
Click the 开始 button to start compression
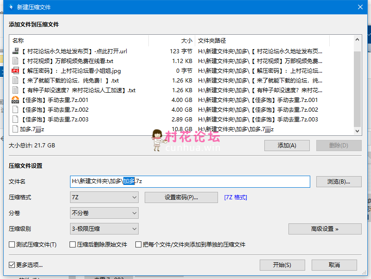282,265
